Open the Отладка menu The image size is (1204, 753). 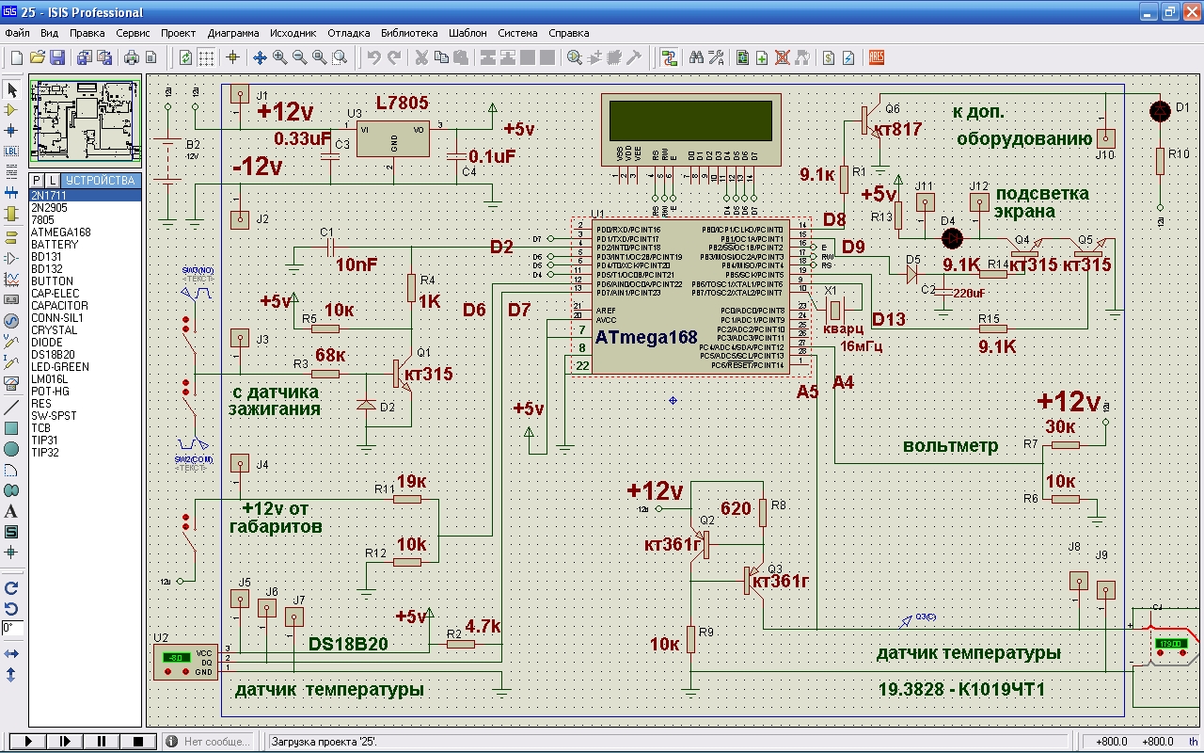click(348, 33)
